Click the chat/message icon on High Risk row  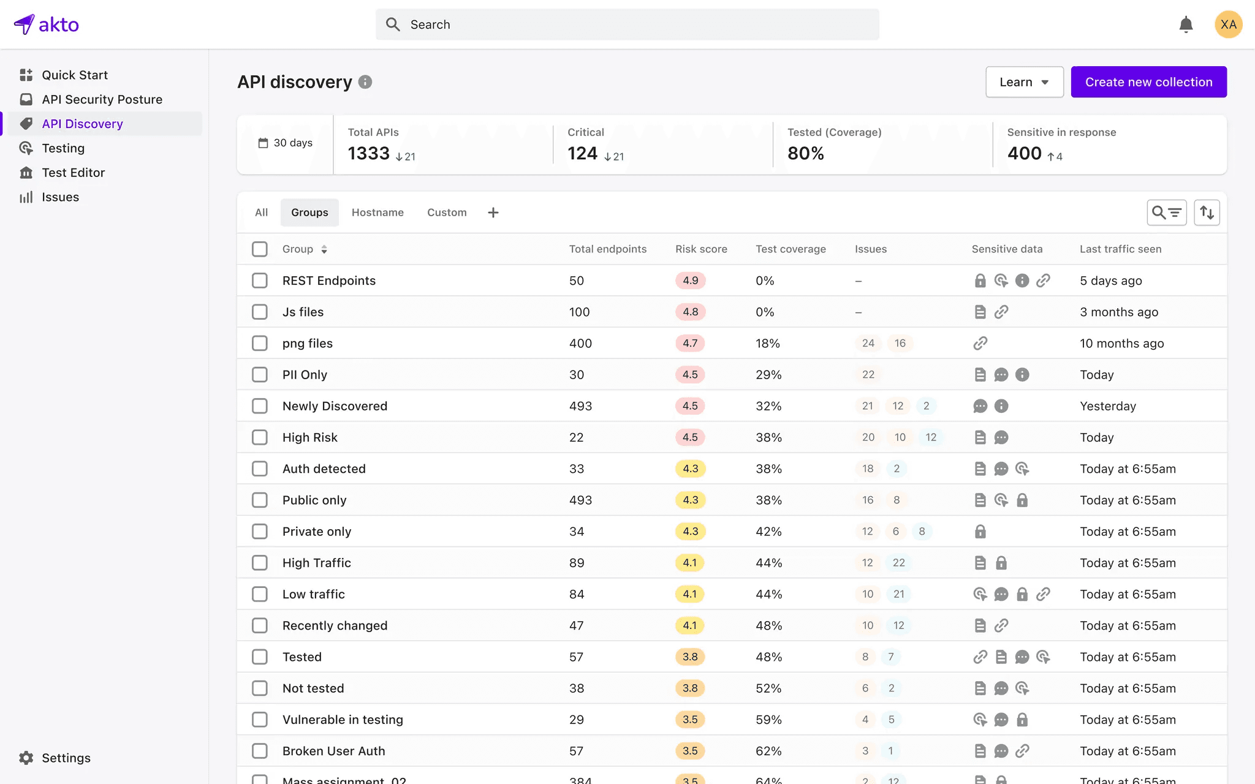(1000, 437)
